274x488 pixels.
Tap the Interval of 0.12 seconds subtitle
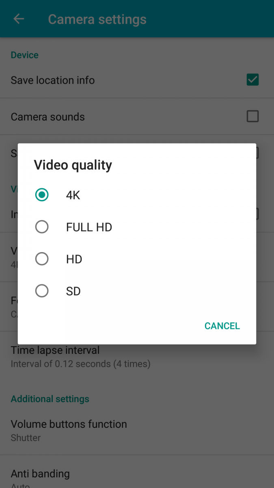(81, 364)
